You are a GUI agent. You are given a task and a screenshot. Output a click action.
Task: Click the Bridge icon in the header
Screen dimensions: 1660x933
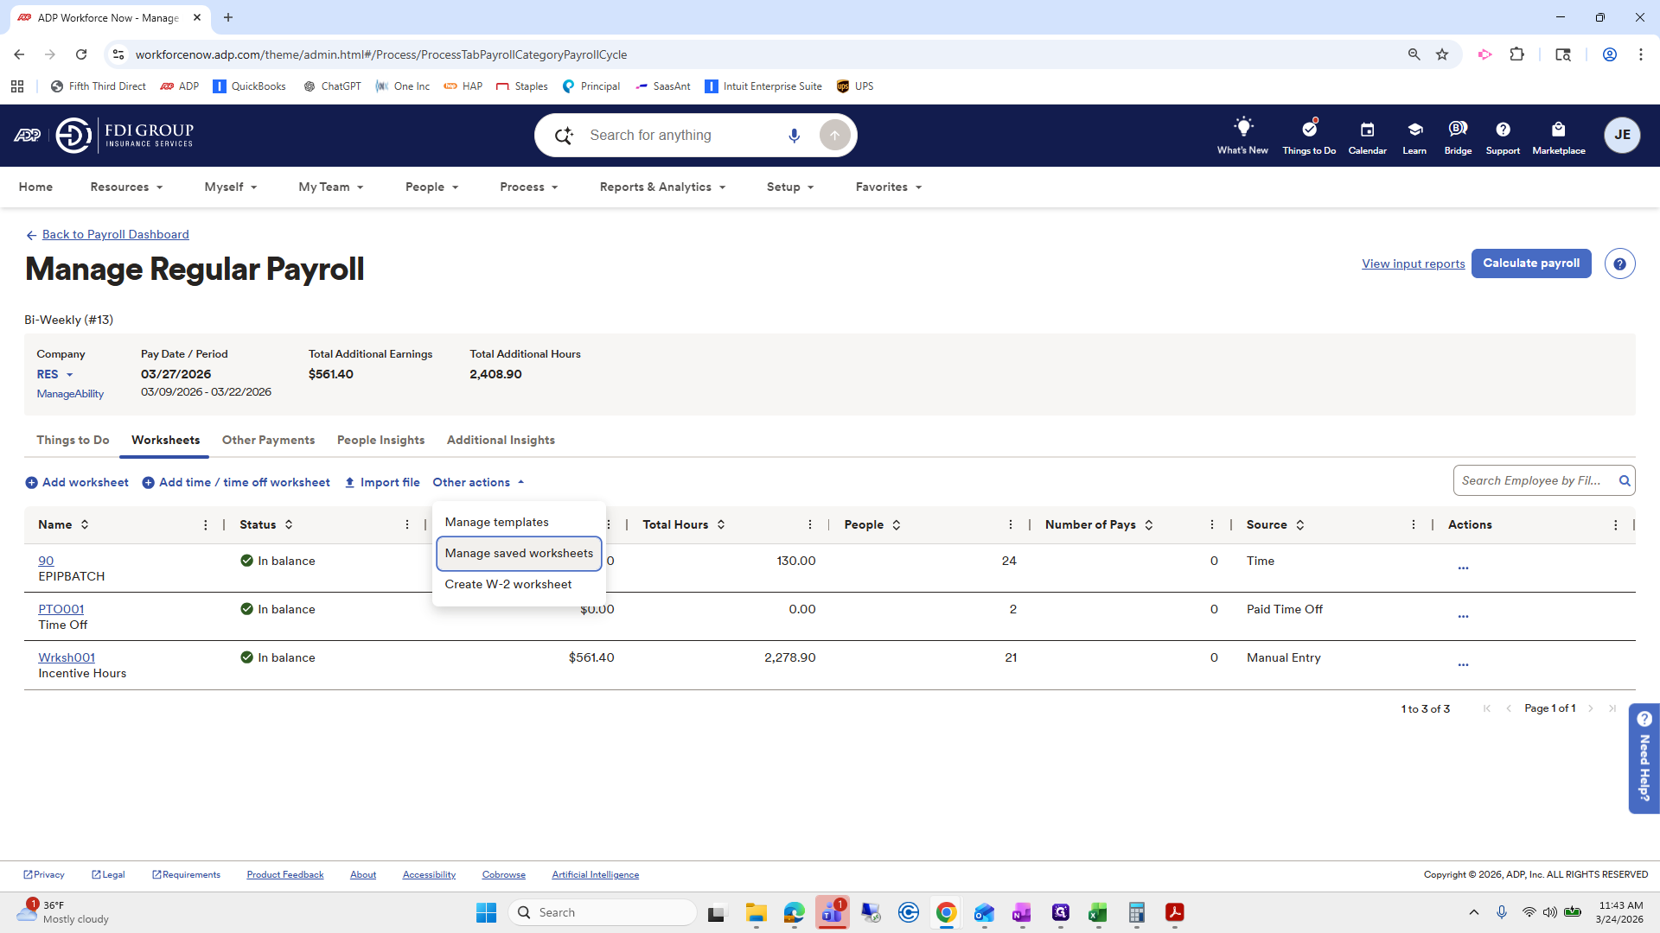(x=1458, y=130)
